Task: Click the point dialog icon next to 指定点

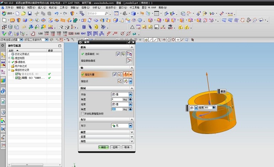Action: 120,81
